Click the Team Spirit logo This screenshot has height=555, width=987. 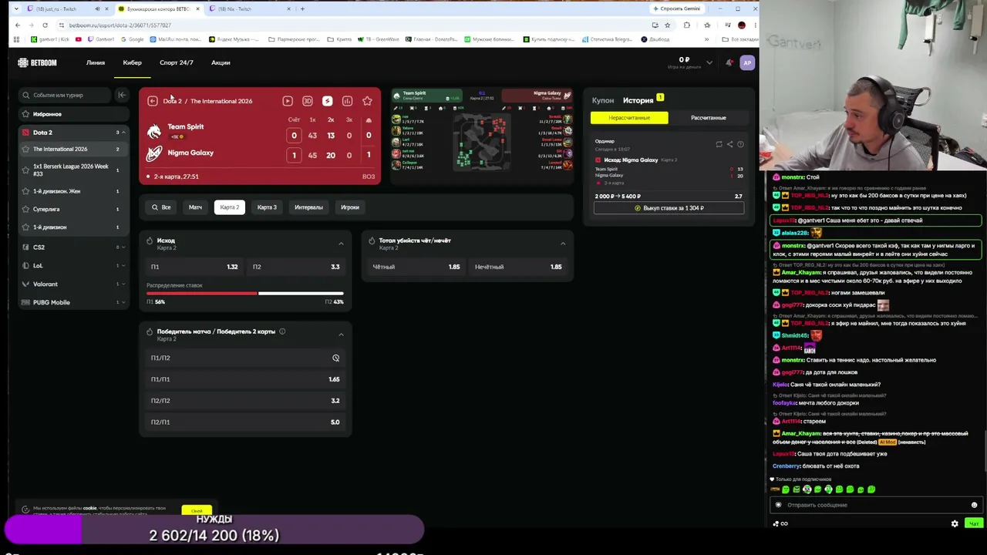tap(154, 132)
